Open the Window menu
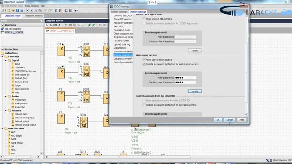 pyautogui.click(x=35, y=6)
